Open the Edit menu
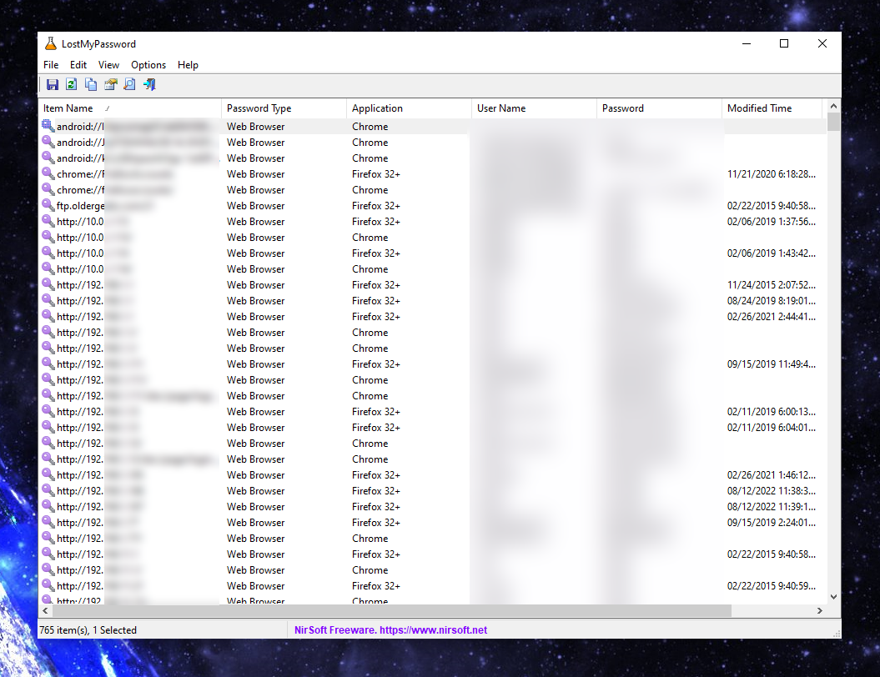The image size is (880, 677). [x=78, y=65]
